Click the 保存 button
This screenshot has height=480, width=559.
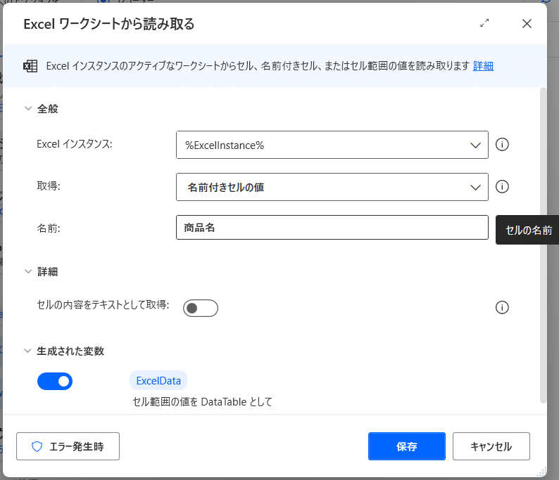[407, 446]
